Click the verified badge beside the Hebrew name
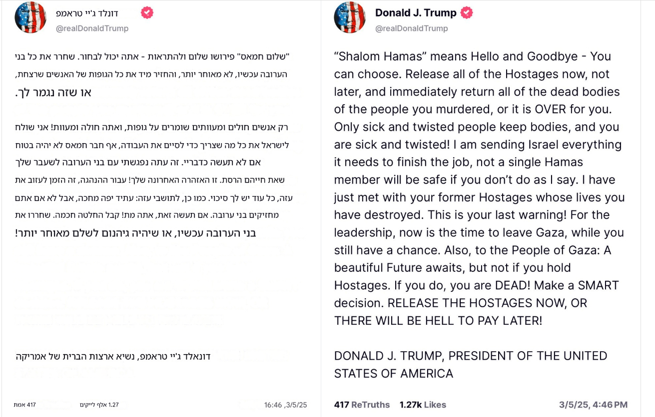The image size is (655, 417). (x=147, y=12)
